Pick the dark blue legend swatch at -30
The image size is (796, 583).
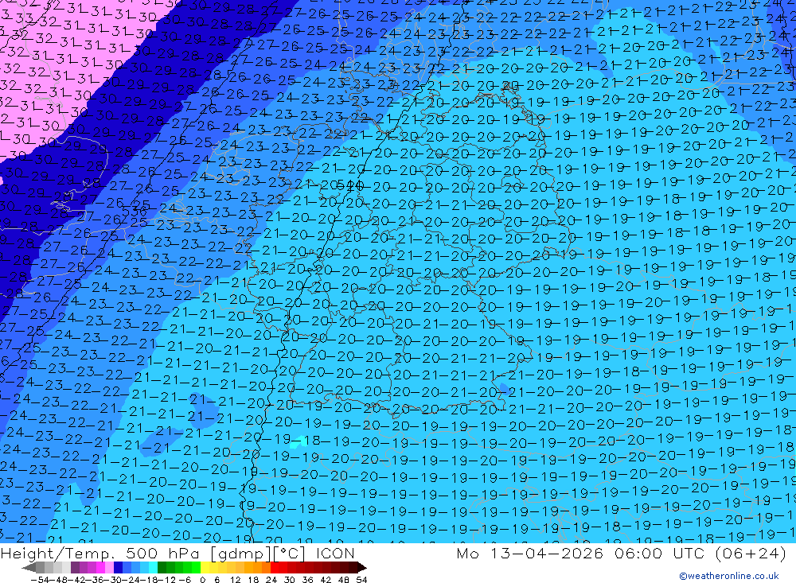pyautogui.click(x=118, y=568)
